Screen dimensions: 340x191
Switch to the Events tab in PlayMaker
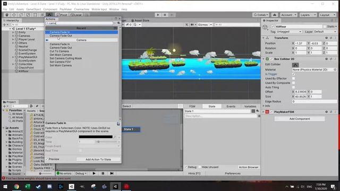coord(231,106)
